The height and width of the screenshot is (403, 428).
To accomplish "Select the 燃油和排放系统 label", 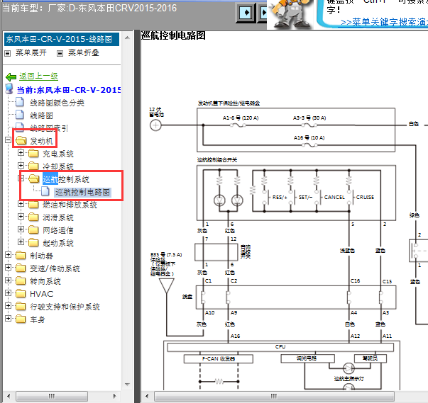I will (70, 205).
